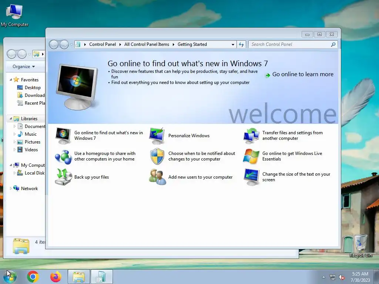
Task: Click the Add new users people icon
Action: 157,177
